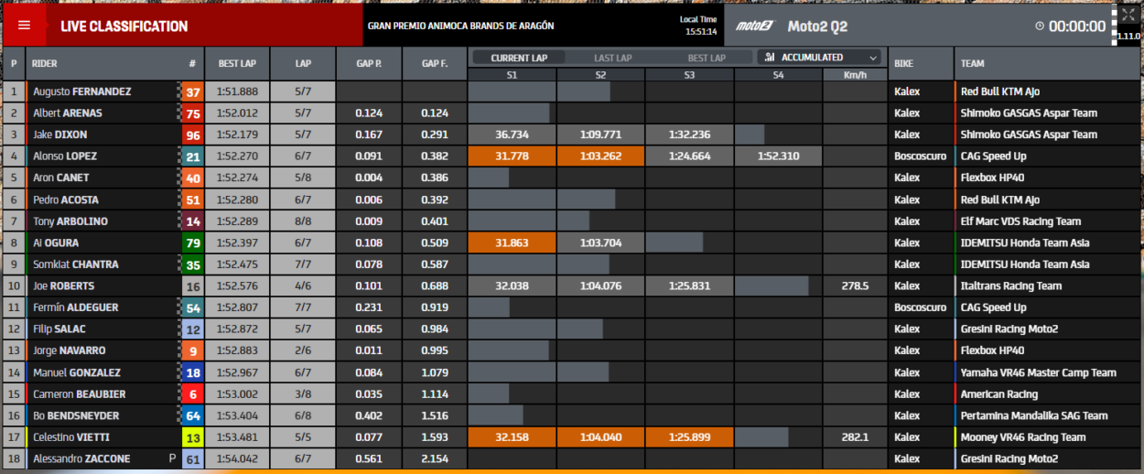Select rider Tony ARBOLINO

(70, 221)
